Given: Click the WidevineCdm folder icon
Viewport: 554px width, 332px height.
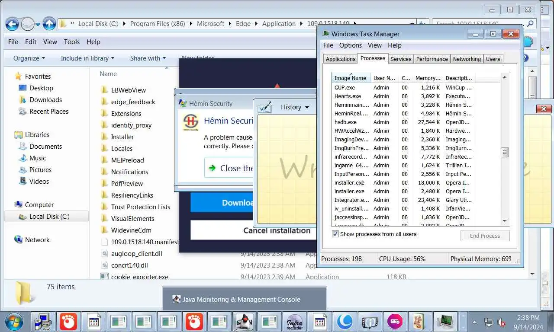Looking at the screenshot, I should [104, 230].
